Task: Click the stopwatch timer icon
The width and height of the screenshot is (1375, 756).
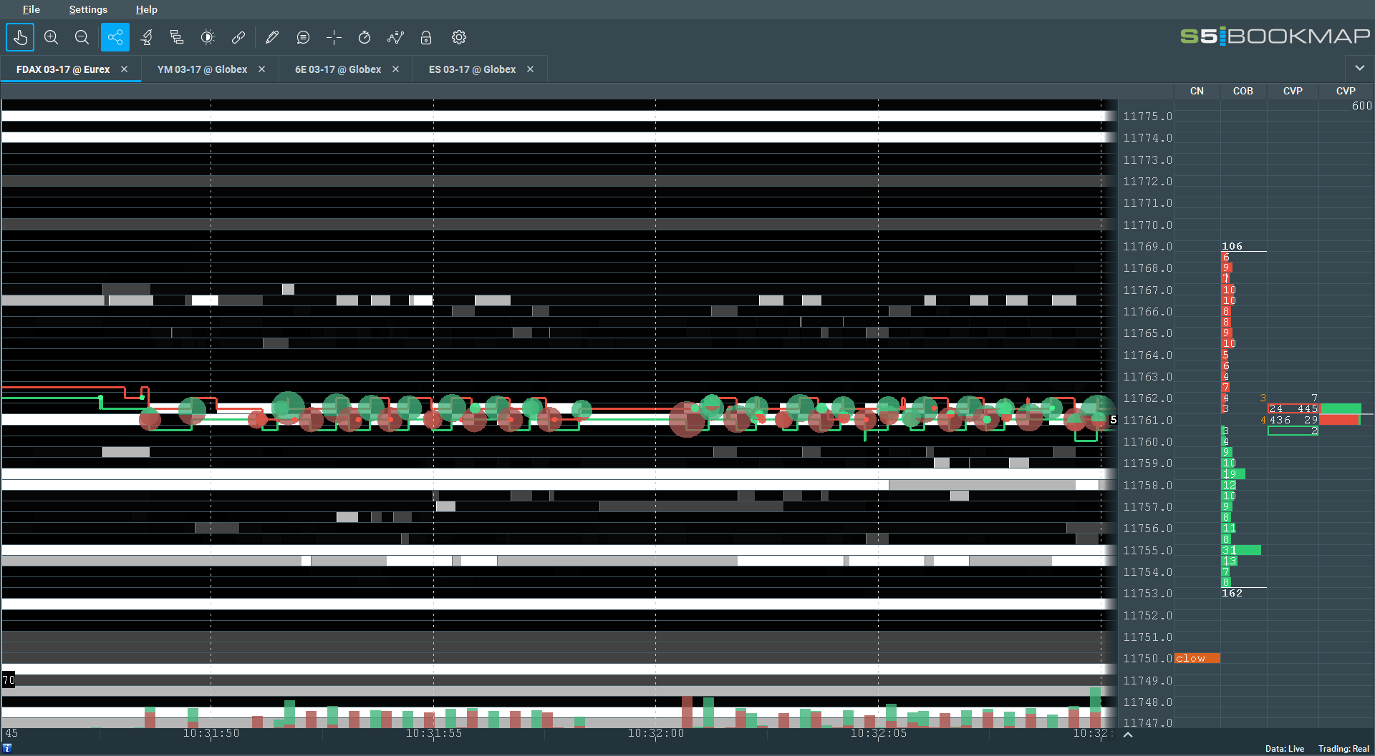Action: pos(365,37)
